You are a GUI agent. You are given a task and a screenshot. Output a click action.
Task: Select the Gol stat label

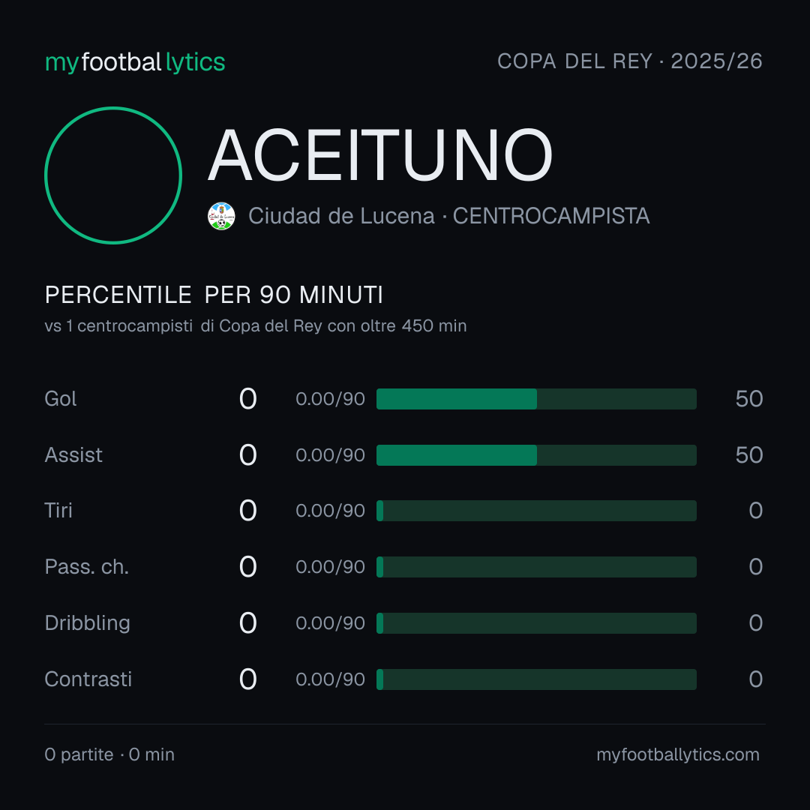(61, 399)
